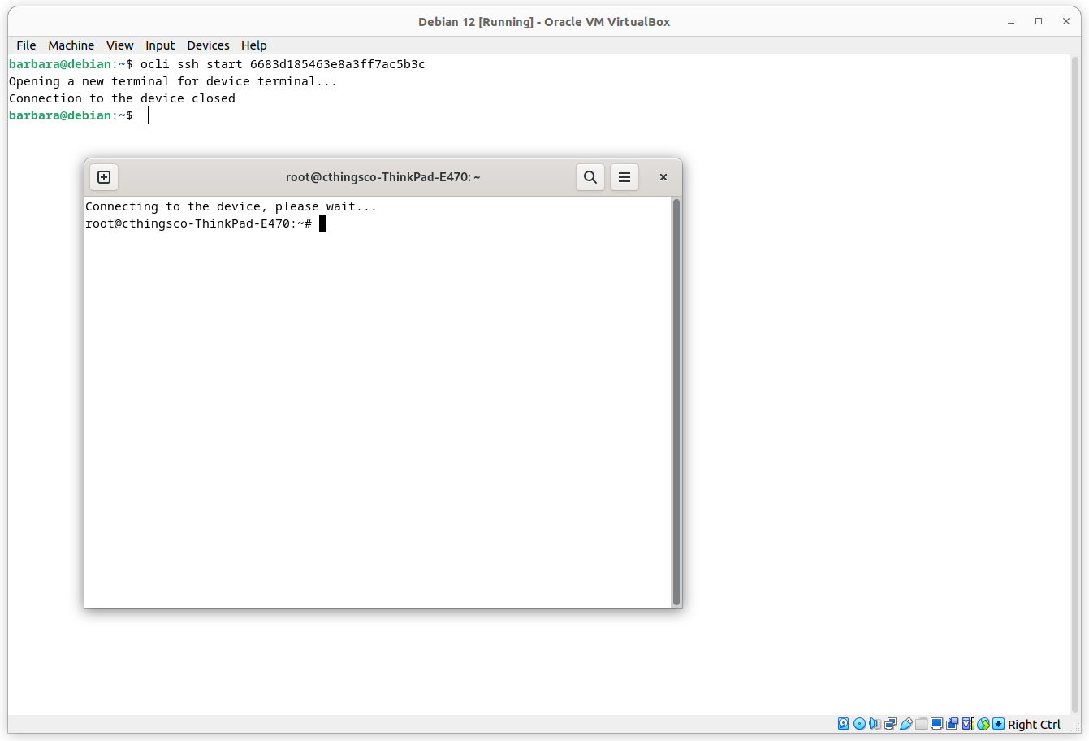1089x741 pixels.
Task: Click the new terminal tab button
Action: (103, 176)
